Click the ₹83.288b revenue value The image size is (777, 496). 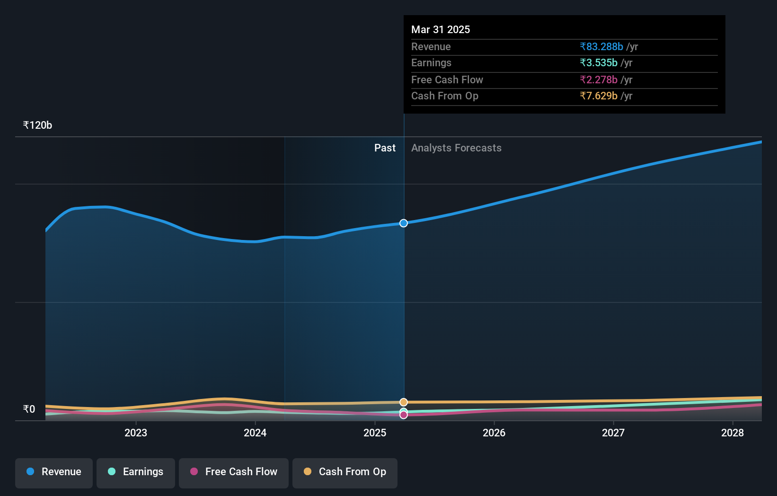[601, 46]
